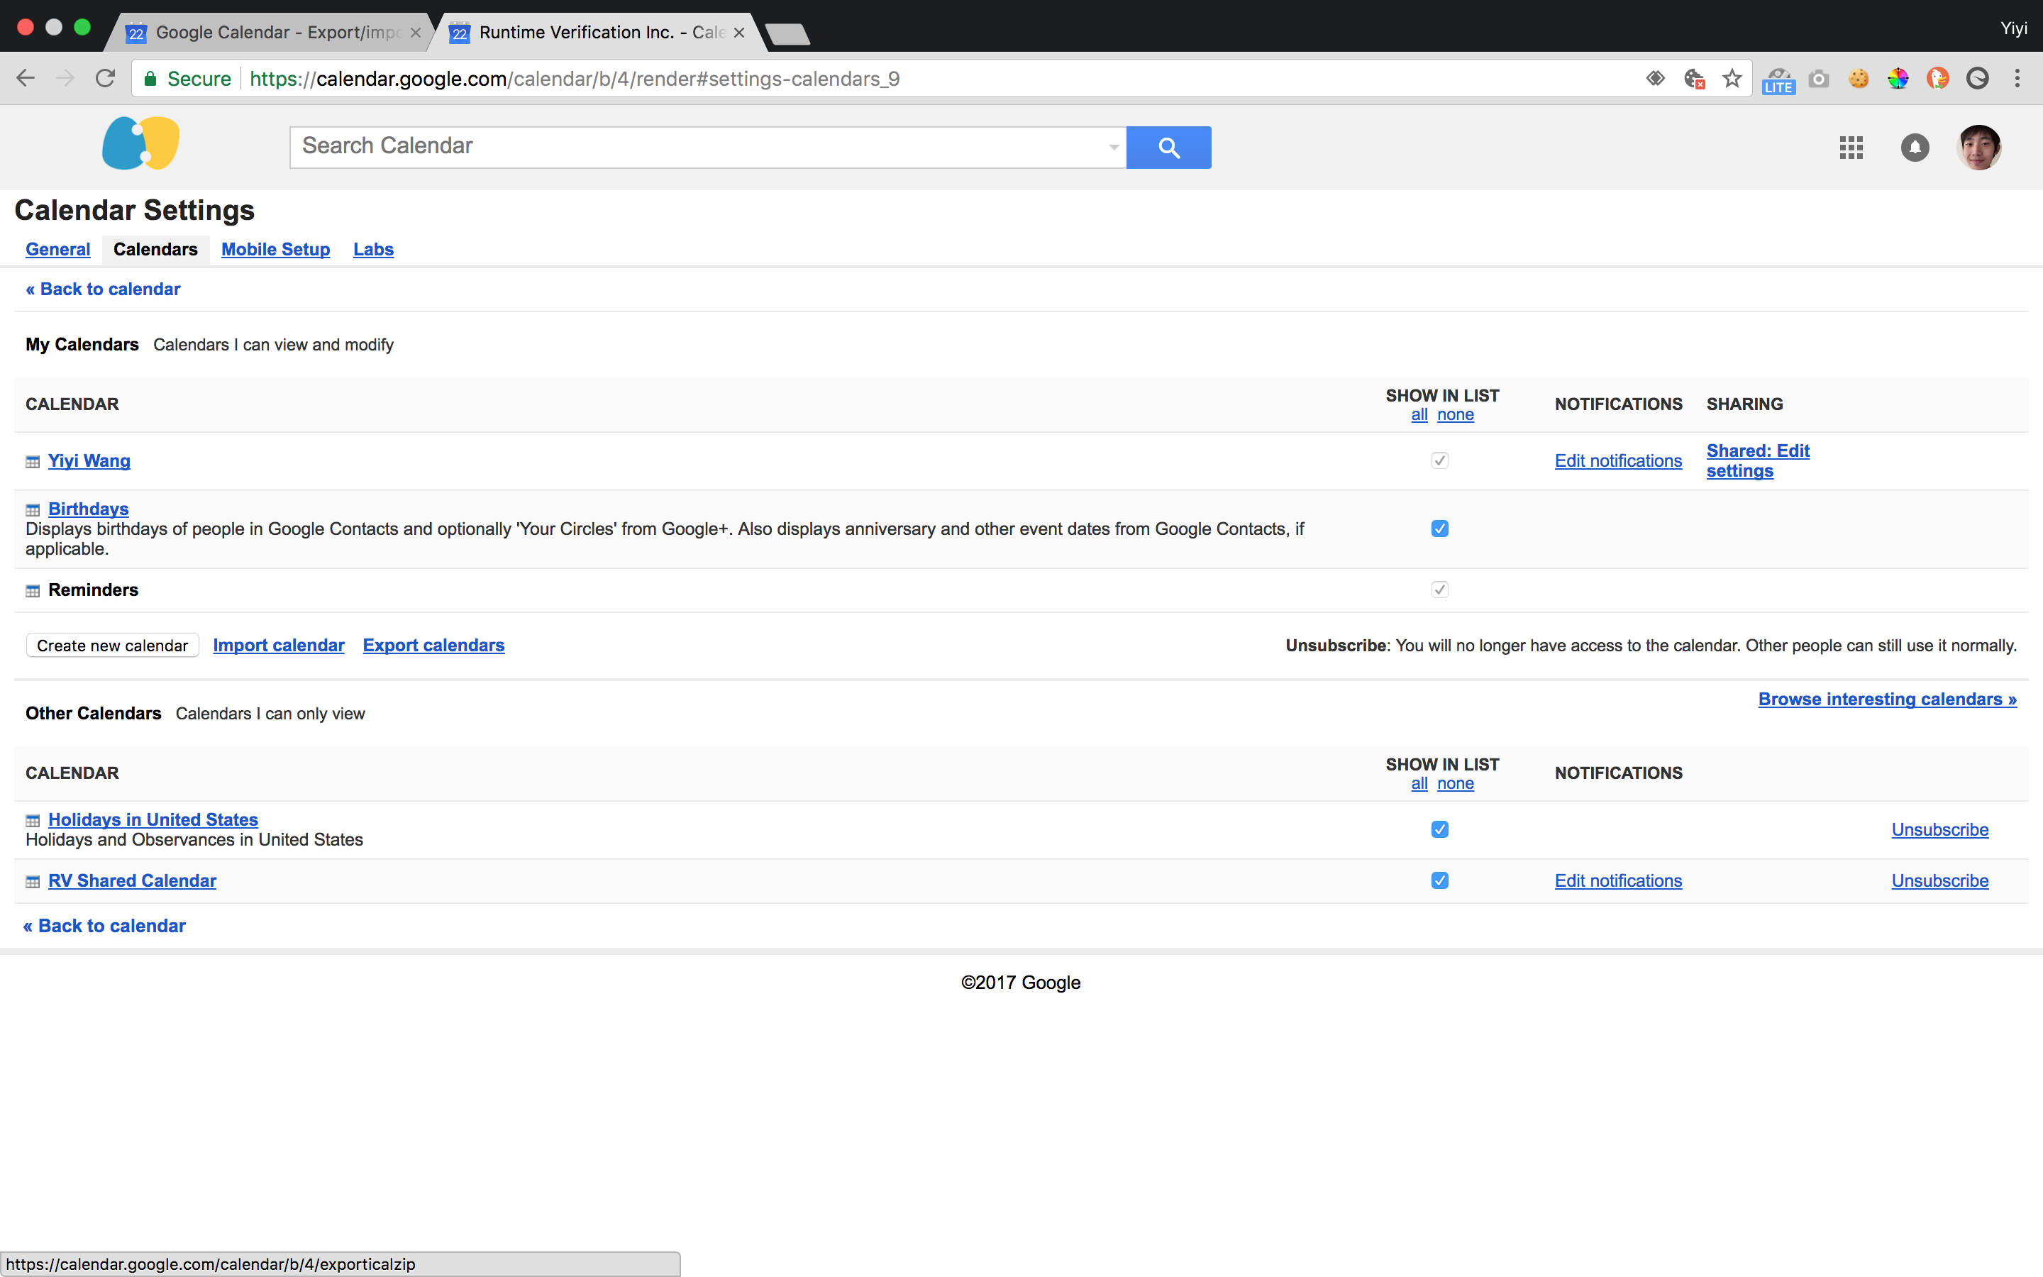The image size is (2043, 1277).
Task: Expand search options dropdown arrow
Action: pos(1114,148)
